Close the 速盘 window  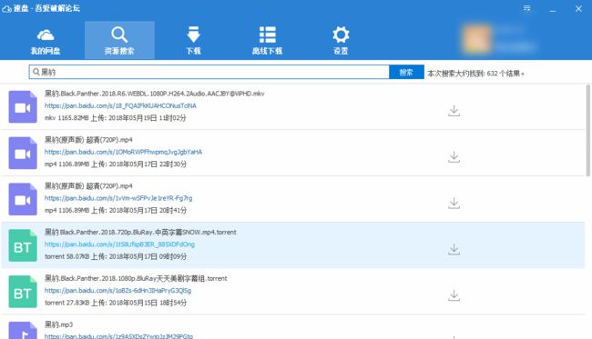pyautogui.click(x=578, y=8)
